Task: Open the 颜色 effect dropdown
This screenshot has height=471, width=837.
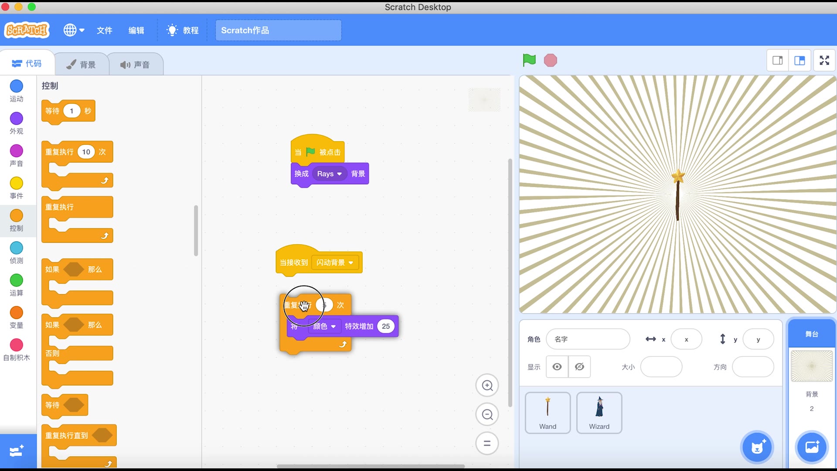Action: (x=324, y=326)
